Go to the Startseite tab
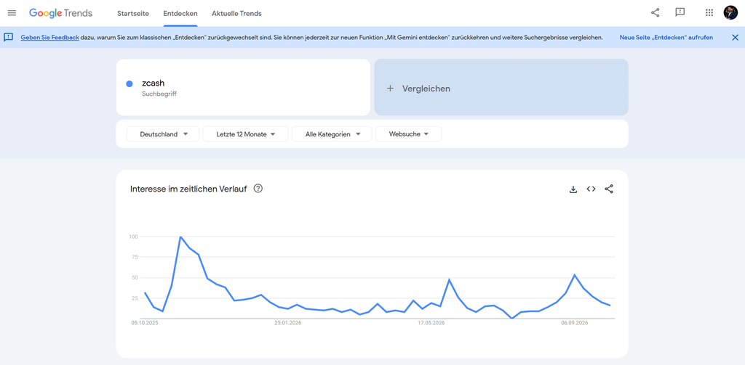The image size is (745, 365). pos(133,13)
